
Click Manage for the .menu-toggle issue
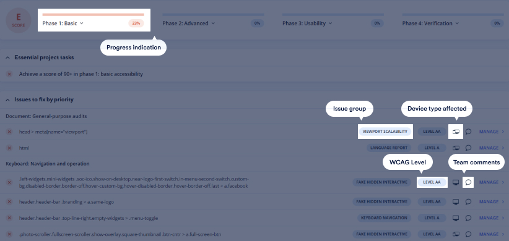click(x=492, y=218)
